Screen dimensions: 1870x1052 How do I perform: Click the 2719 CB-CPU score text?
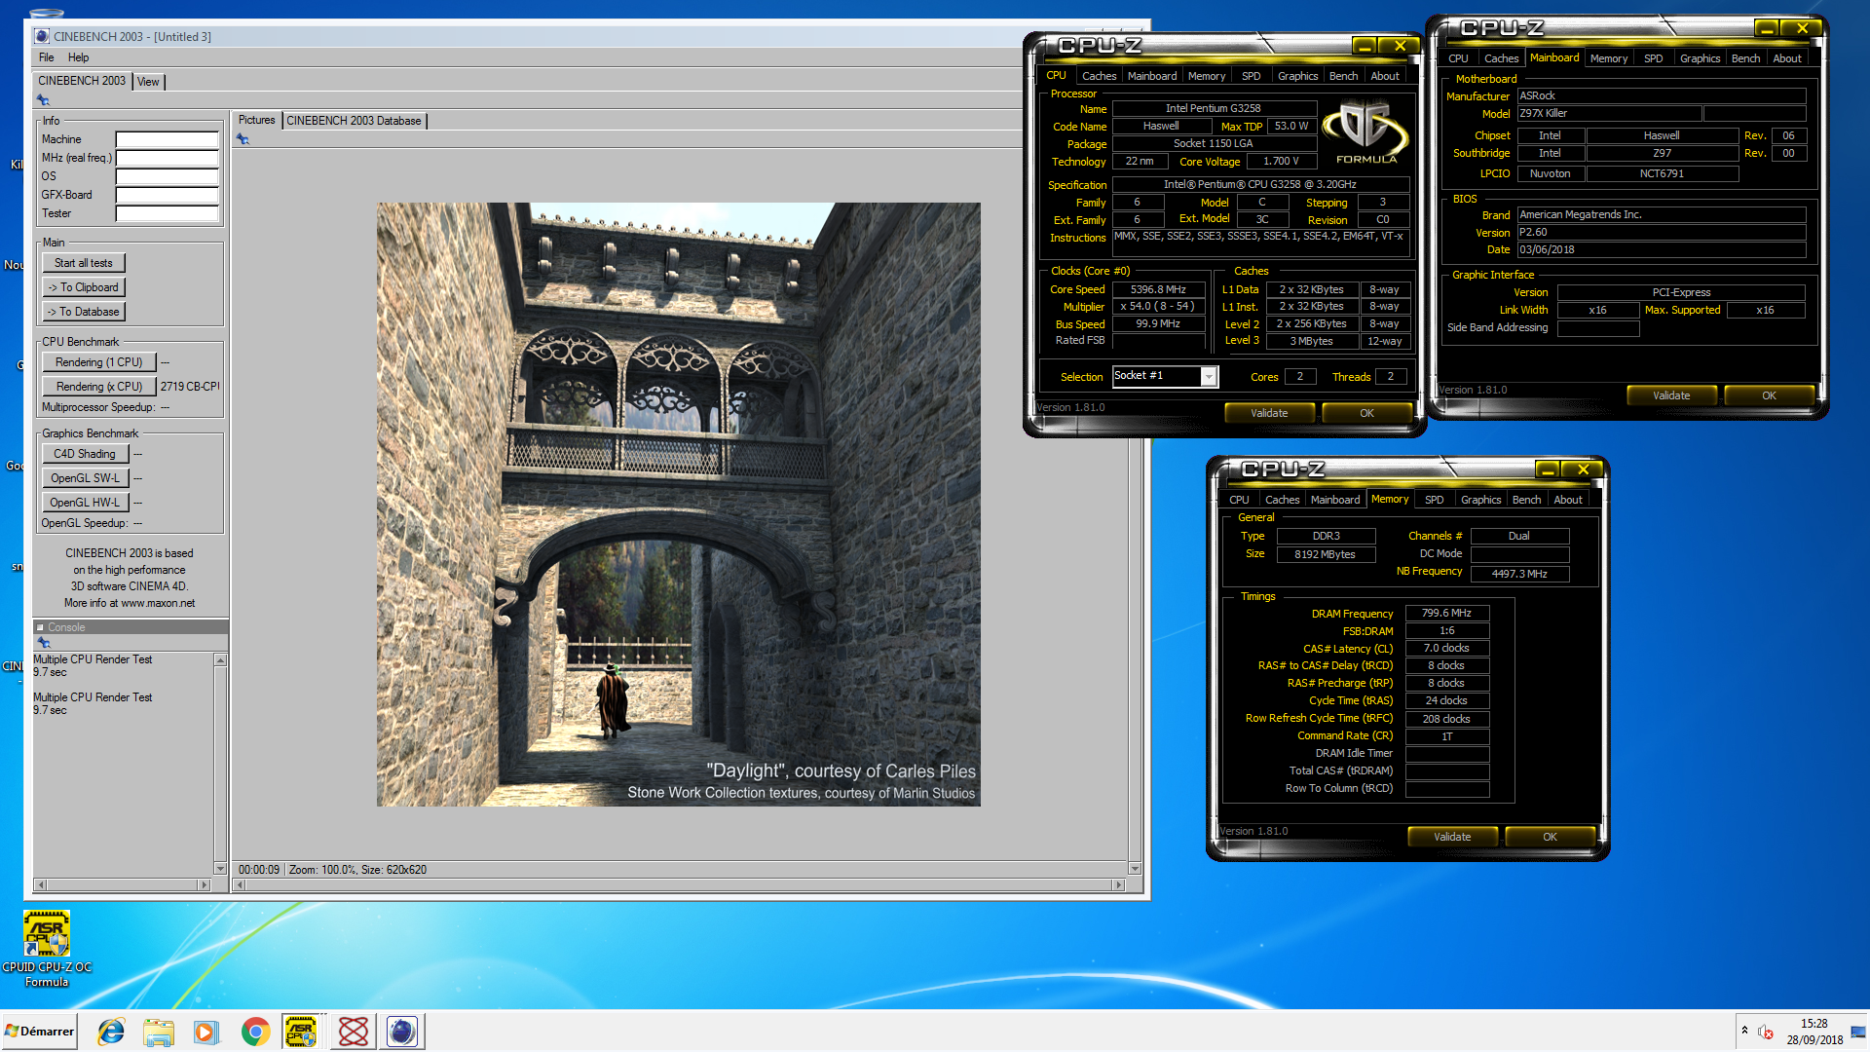click(x=190, y=387)
